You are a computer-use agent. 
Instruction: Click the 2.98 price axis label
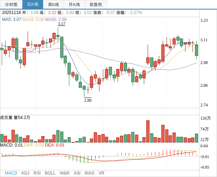point(204,63)
